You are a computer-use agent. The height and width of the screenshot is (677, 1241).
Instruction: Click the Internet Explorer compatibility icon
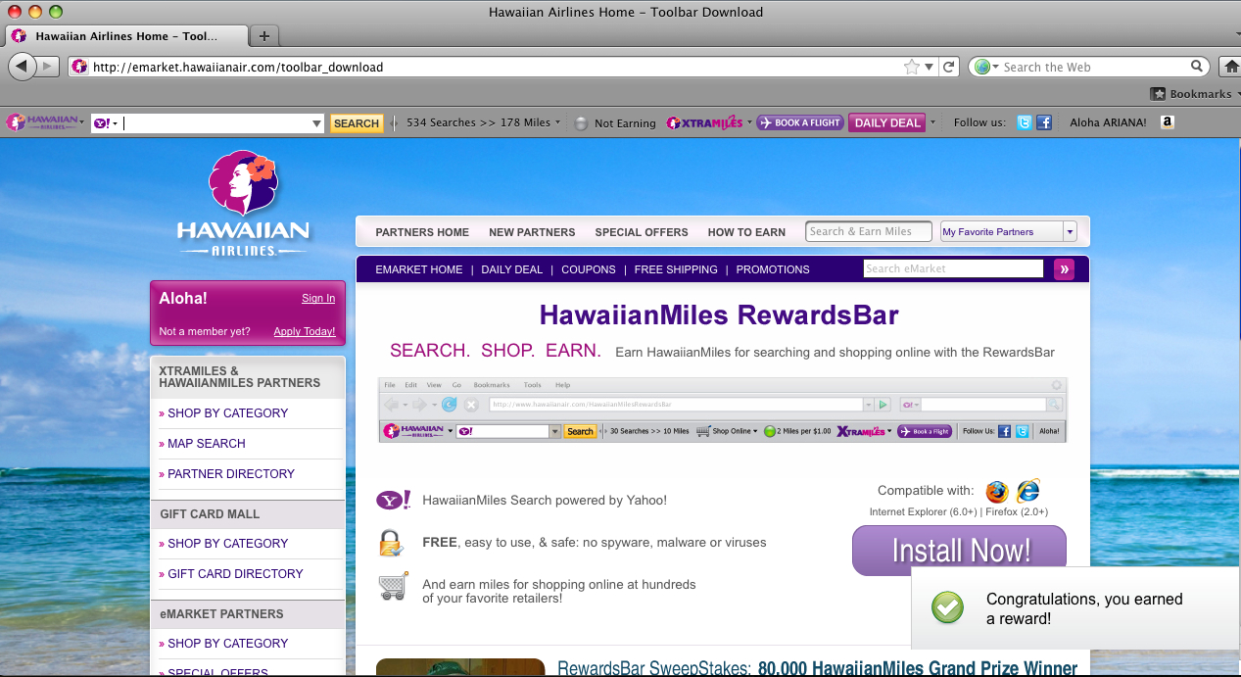1028,491
